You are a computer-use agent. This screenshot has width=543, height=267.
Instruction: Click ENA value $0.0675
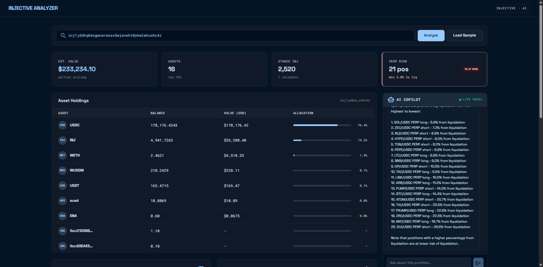(x=232, y=216)
